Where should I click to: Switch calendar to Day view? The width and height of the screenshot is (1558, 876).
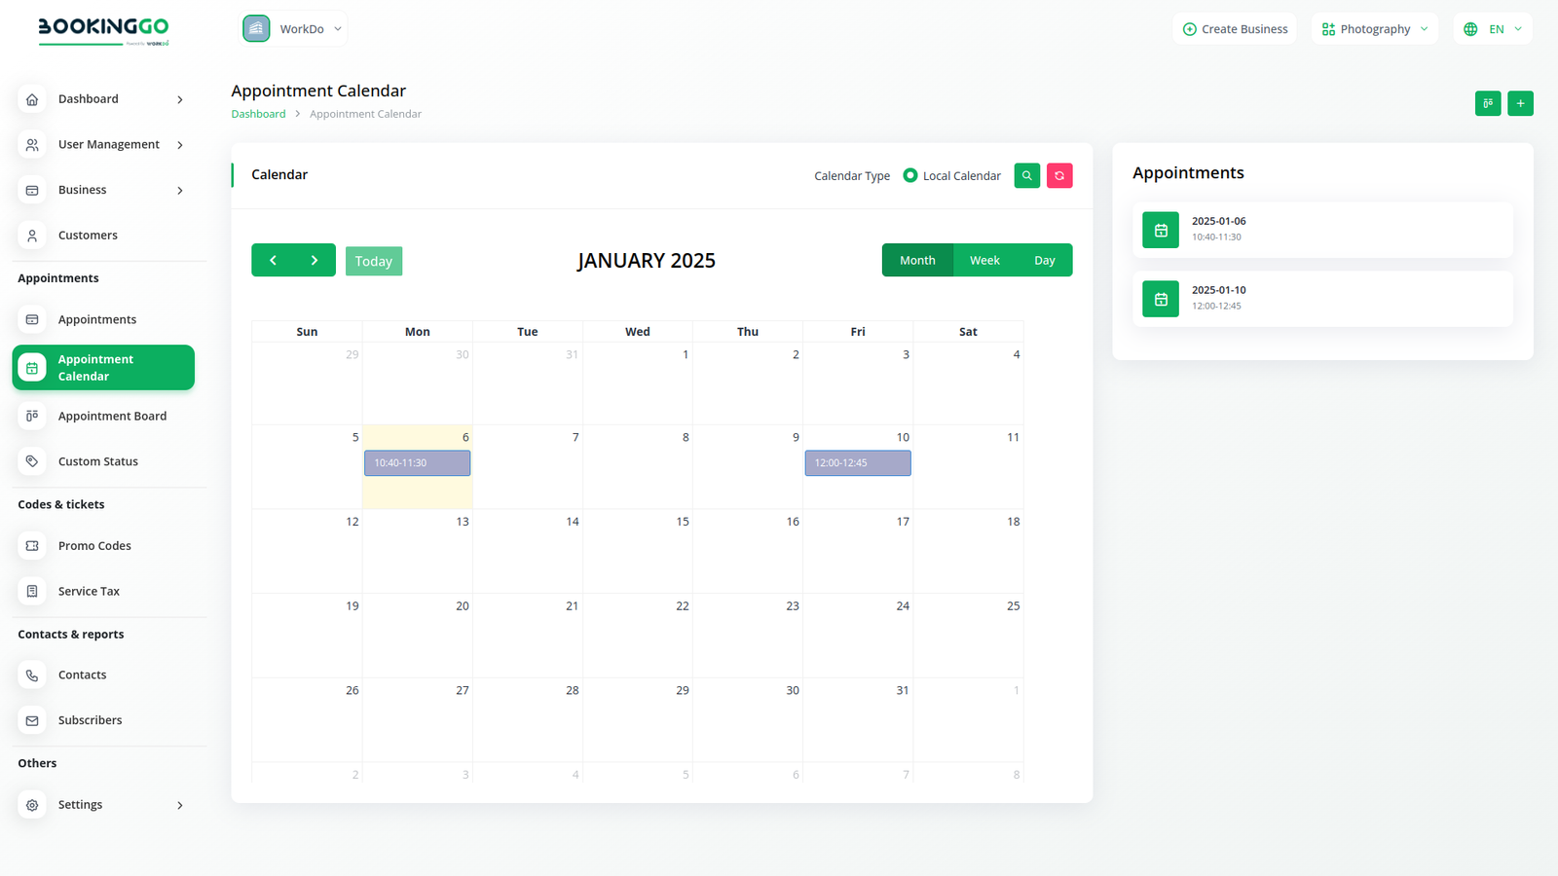tap(1044, 260)
